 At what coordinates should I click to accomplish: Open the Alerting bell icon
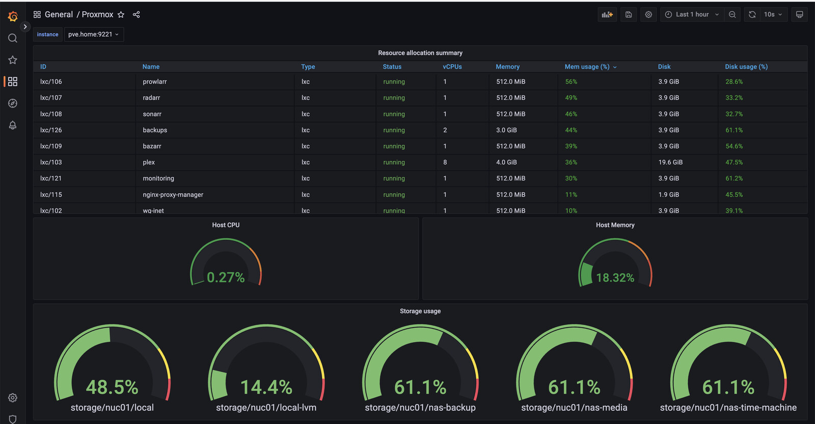(x=13, y=125)
